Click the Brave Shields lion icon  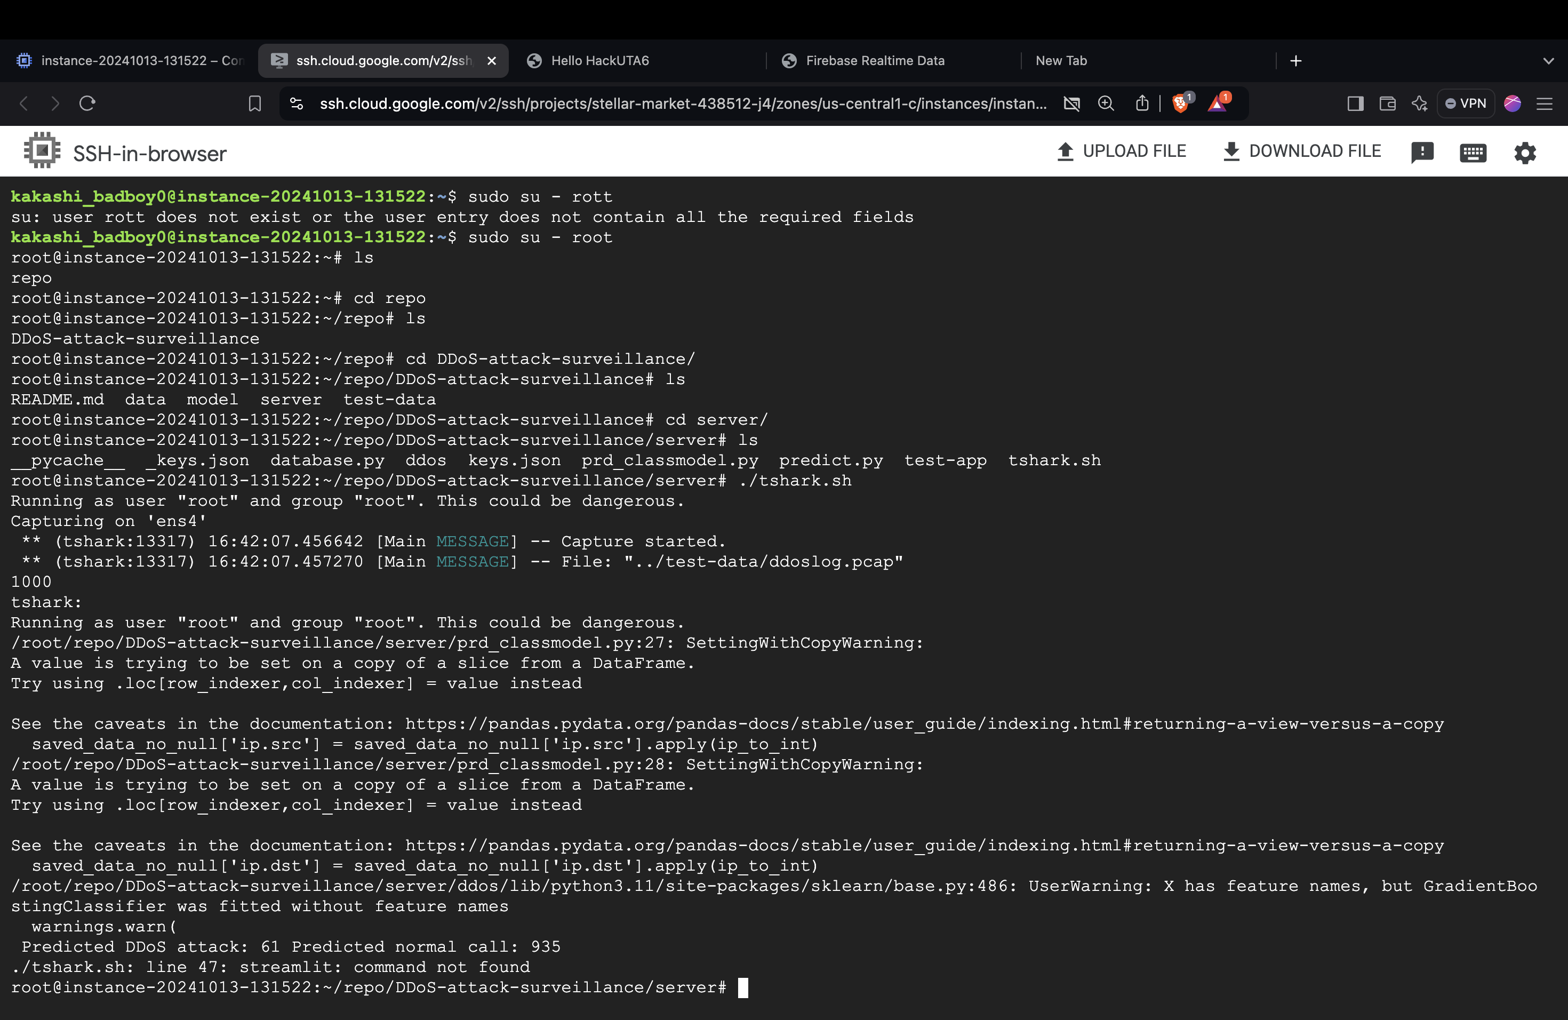[x=1181, y=103]
